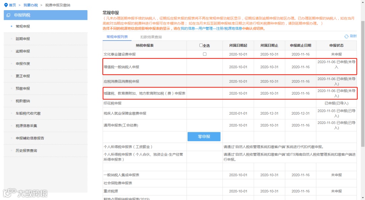The image size is (365, 200).
Task: Click the 刷新 link text
Action: coord(353,36)
